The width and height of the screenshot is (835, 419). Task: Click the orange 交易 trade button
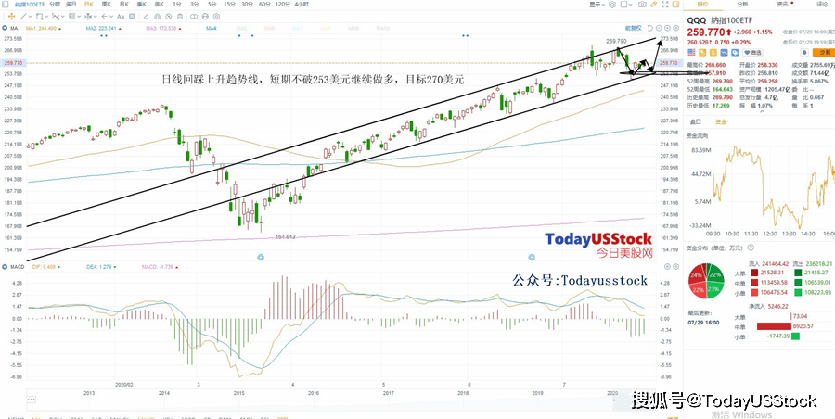click(824, 52)
